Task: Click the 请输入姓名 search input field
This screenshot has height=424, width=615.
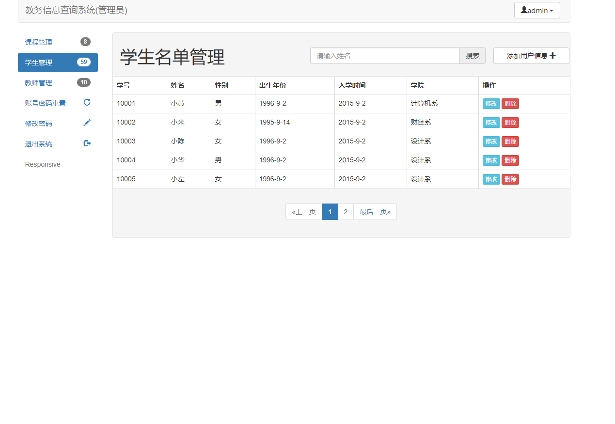Action: 384,55
